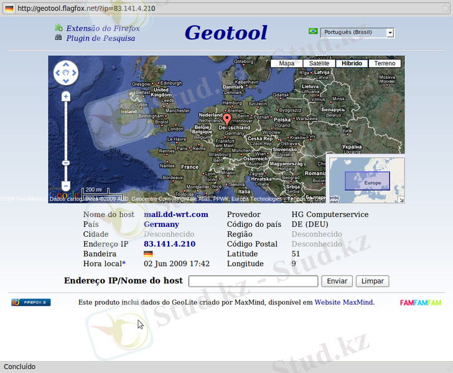Viewport: 453px width, 373px height.
Task: Click the Latitude value 51
Action: (x=296, y=254)
